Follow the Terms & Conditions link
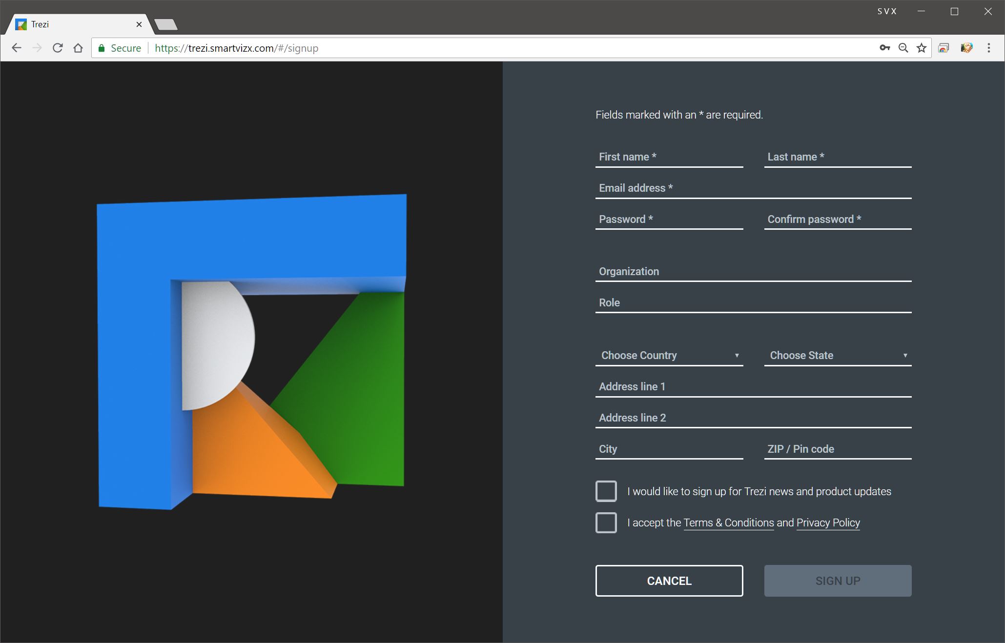 pos(728,522)
